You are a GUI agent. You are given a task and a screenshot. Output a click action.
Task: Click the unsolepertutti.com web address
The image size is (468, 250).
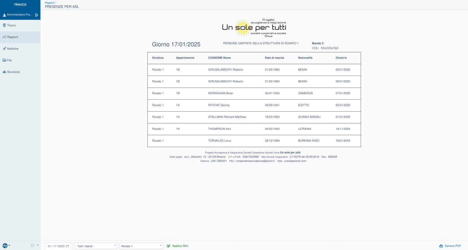(295, 161)
